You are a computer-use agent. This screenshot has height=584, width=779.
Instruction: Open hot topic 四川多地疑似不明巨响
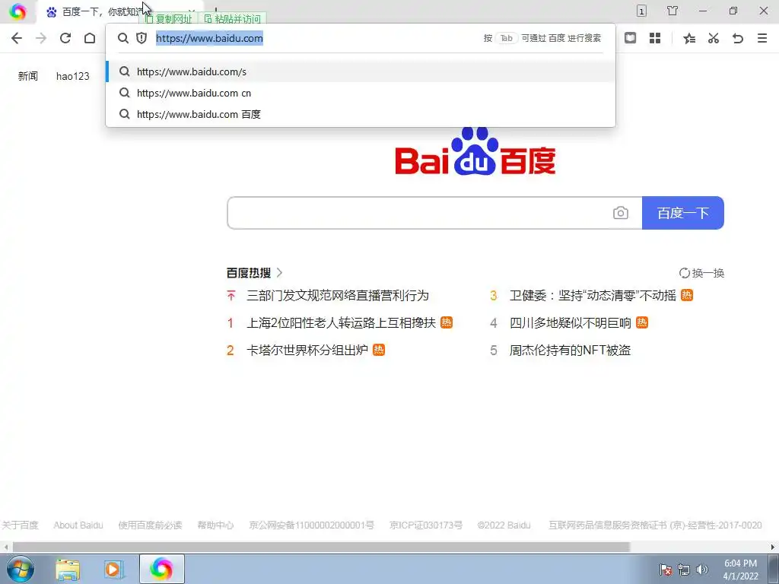click(571, 322)
